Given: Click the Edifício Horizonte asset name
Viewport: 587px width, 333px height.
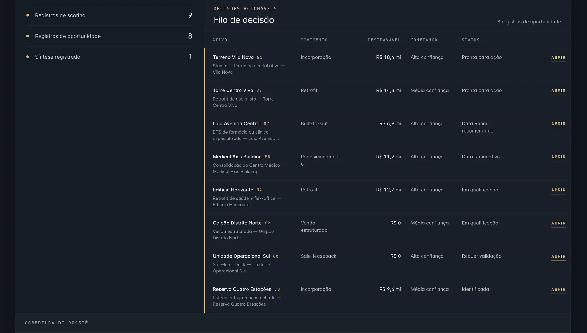Looking at the screenshot, I should pyautogui.click(x=233, y=190).
